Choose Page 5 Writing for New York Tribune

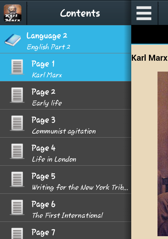click(65, 180)
